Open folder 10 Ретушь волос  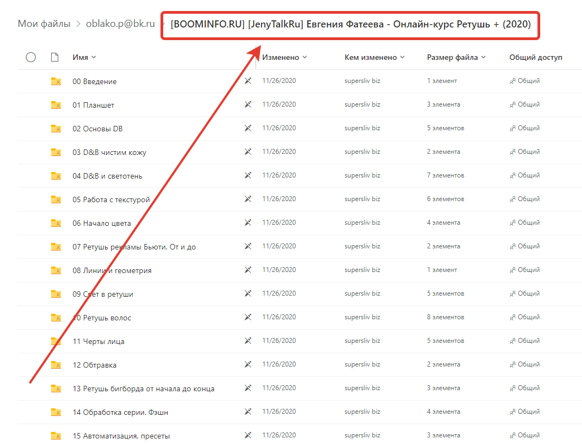[102, 318]
